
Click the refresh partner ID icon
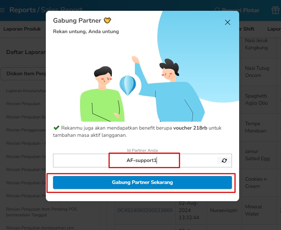point(224,161)
